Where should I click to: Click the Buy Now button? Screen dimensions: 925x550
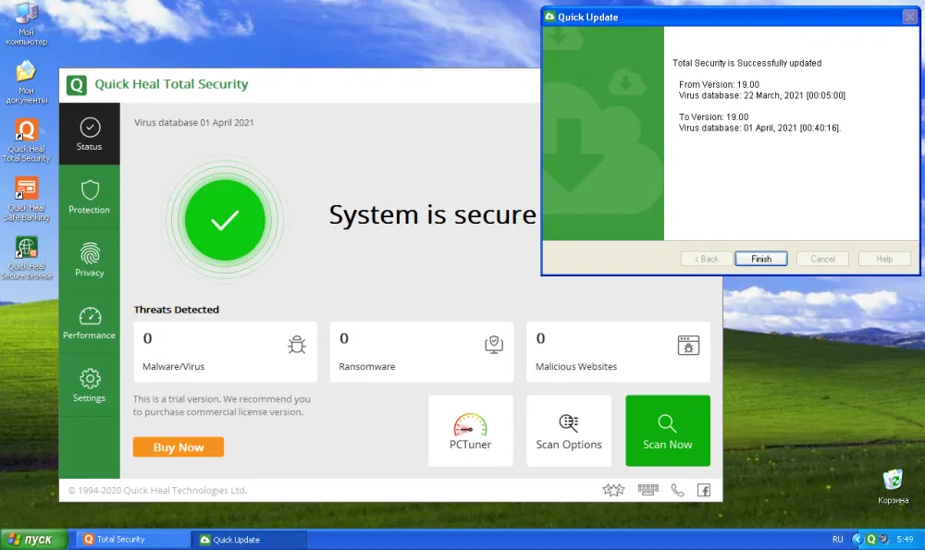(179, 446)
